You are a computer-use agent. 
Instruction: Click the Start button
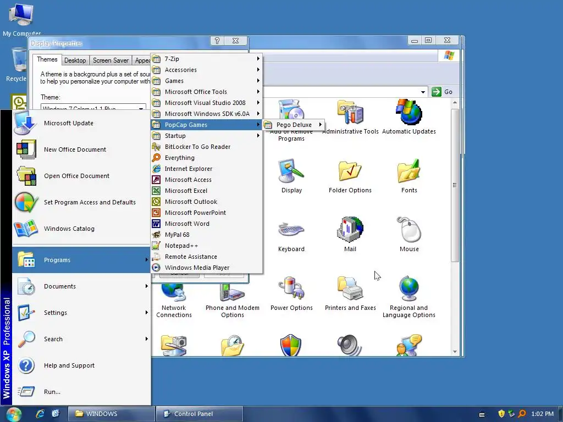[14, 414]
